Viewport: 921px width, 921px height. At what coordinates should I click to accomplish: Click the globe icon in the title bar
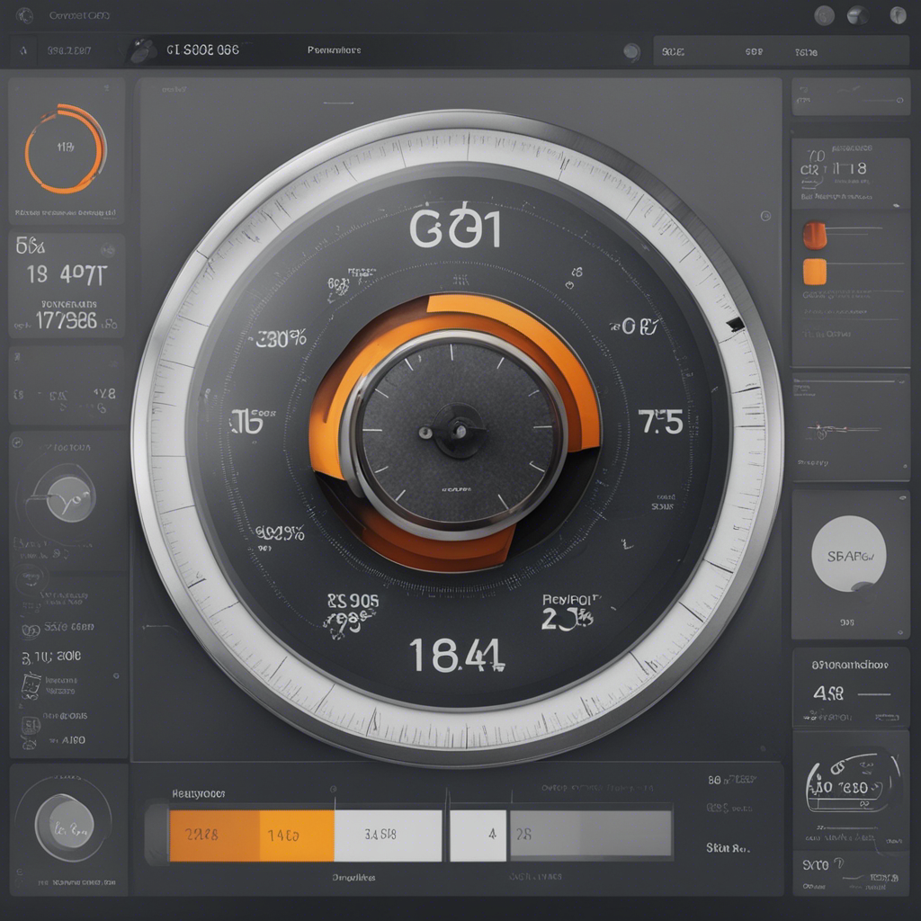point(24,15)
